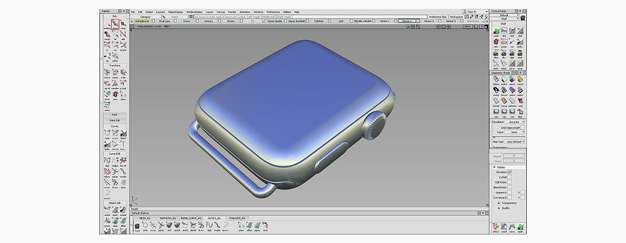Switch to the SURFACES_AG shelf tab
626x243 pixels.
169,218
